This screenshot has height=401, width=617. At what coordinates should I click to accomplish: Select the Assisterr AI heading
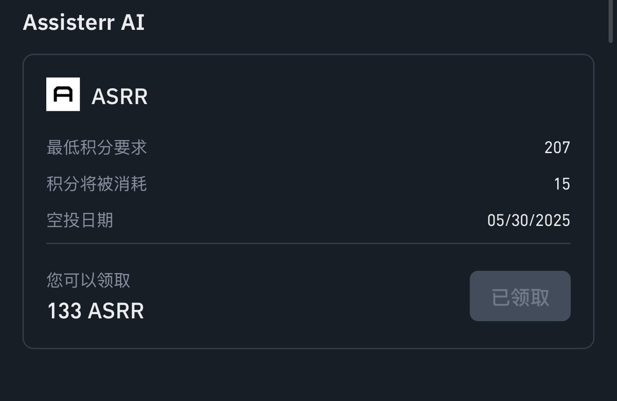(84, 23)
